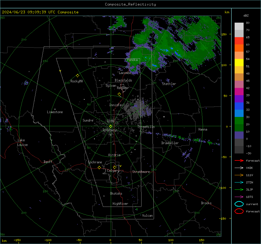Viewport: 261px width, 244px height.
Task: Click the Banff town label
Action: click(x=48, y=162)
